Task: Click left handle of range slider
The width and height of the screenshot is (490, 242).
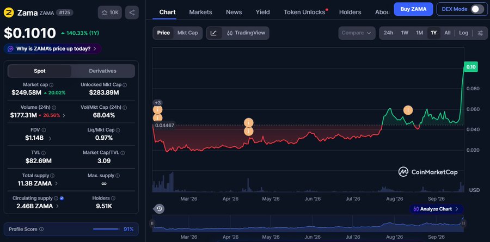Action: 152,223
